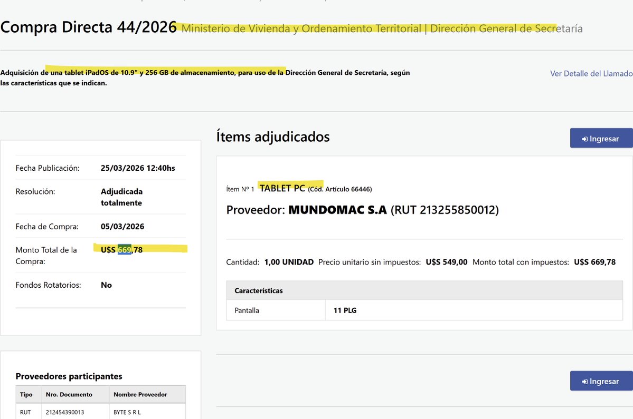This screenshot has height=419, width=633.
Task: Click the Ítems adjudicados heading
Action: [x=273, y=137]
